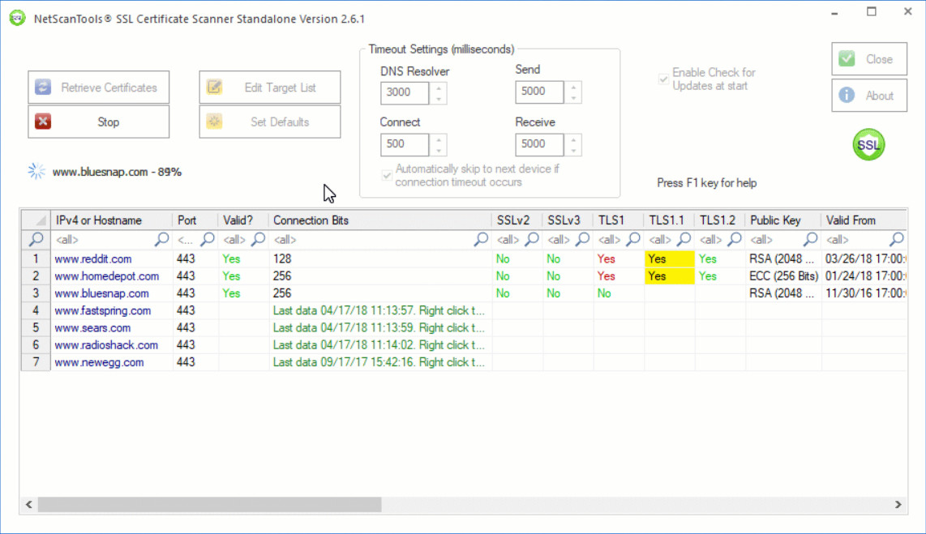The height and width of the screenshot is (534, 926).
Task: Click the green SSL shield logo
Action: click(868, 144)
